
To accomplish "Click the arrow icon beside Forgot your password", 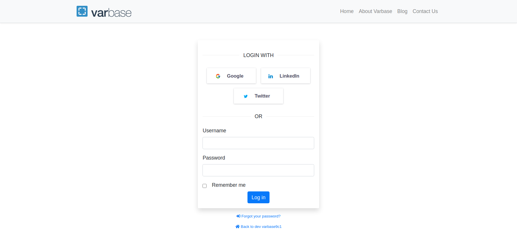I will (x=238, y=216).
